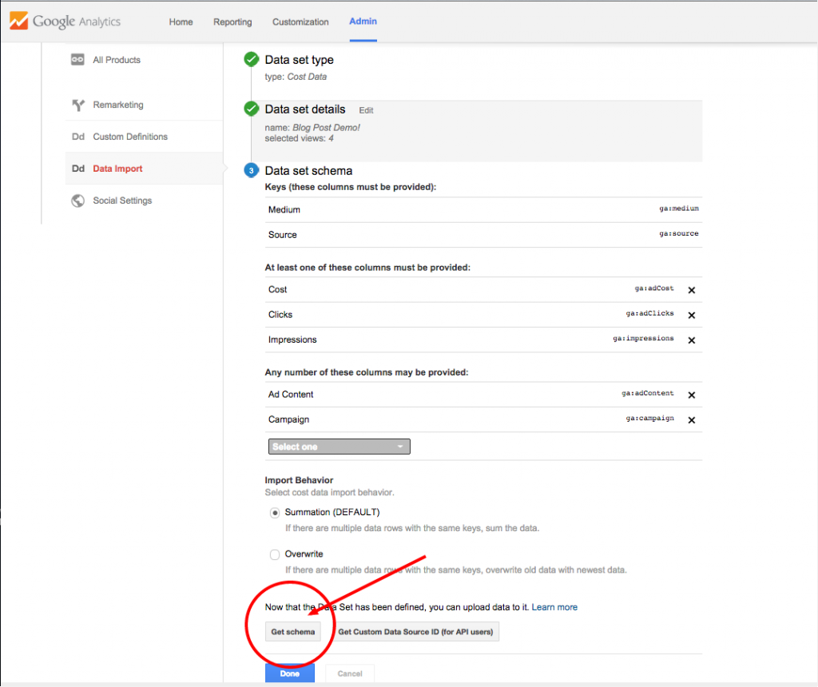Click the blue Done button
Viewport: 818px width, 687px height.
(290, 673)
